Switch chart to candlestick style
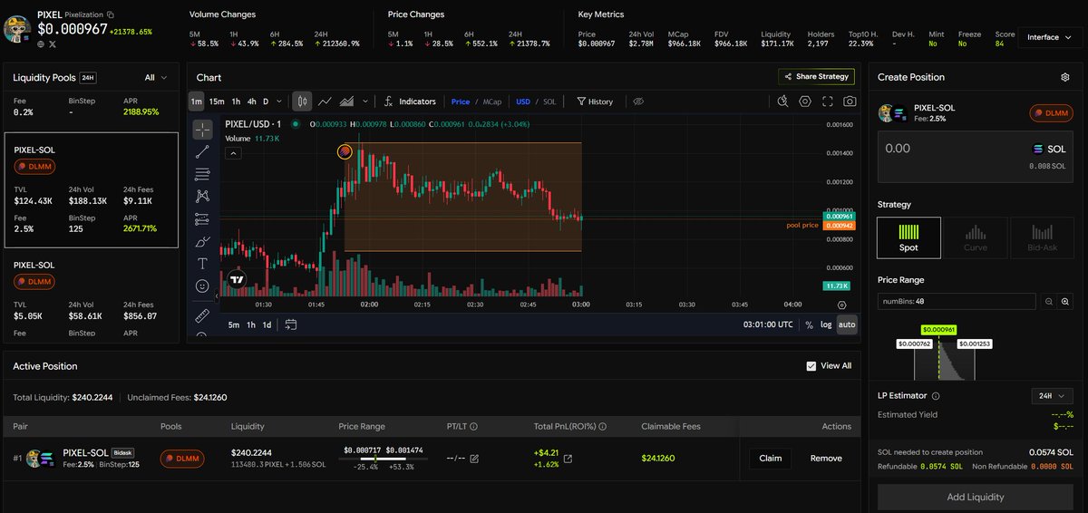The width and height of the screenshot is (1088, 513). point(303,102)
